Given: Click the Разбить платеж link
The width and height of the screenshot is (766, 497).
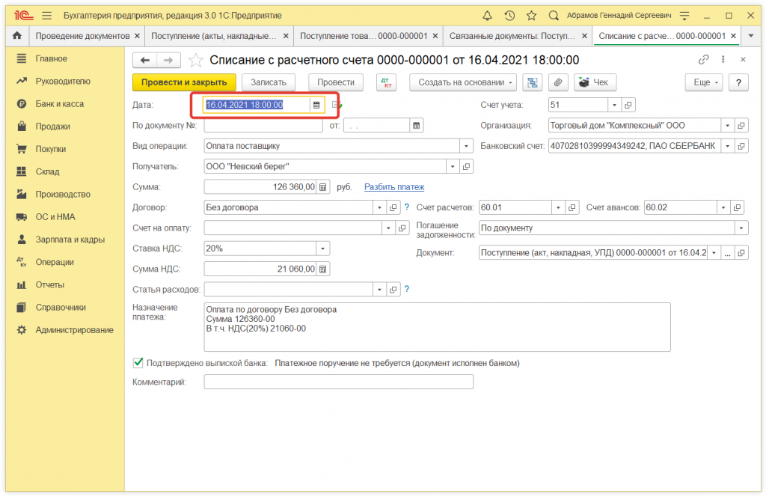Looking at the screenshot, I should 393,187.
